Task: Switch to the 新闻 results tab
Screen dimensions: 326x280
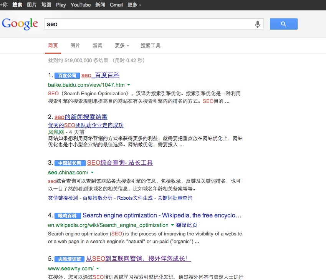Action: (x=97, y=45)
